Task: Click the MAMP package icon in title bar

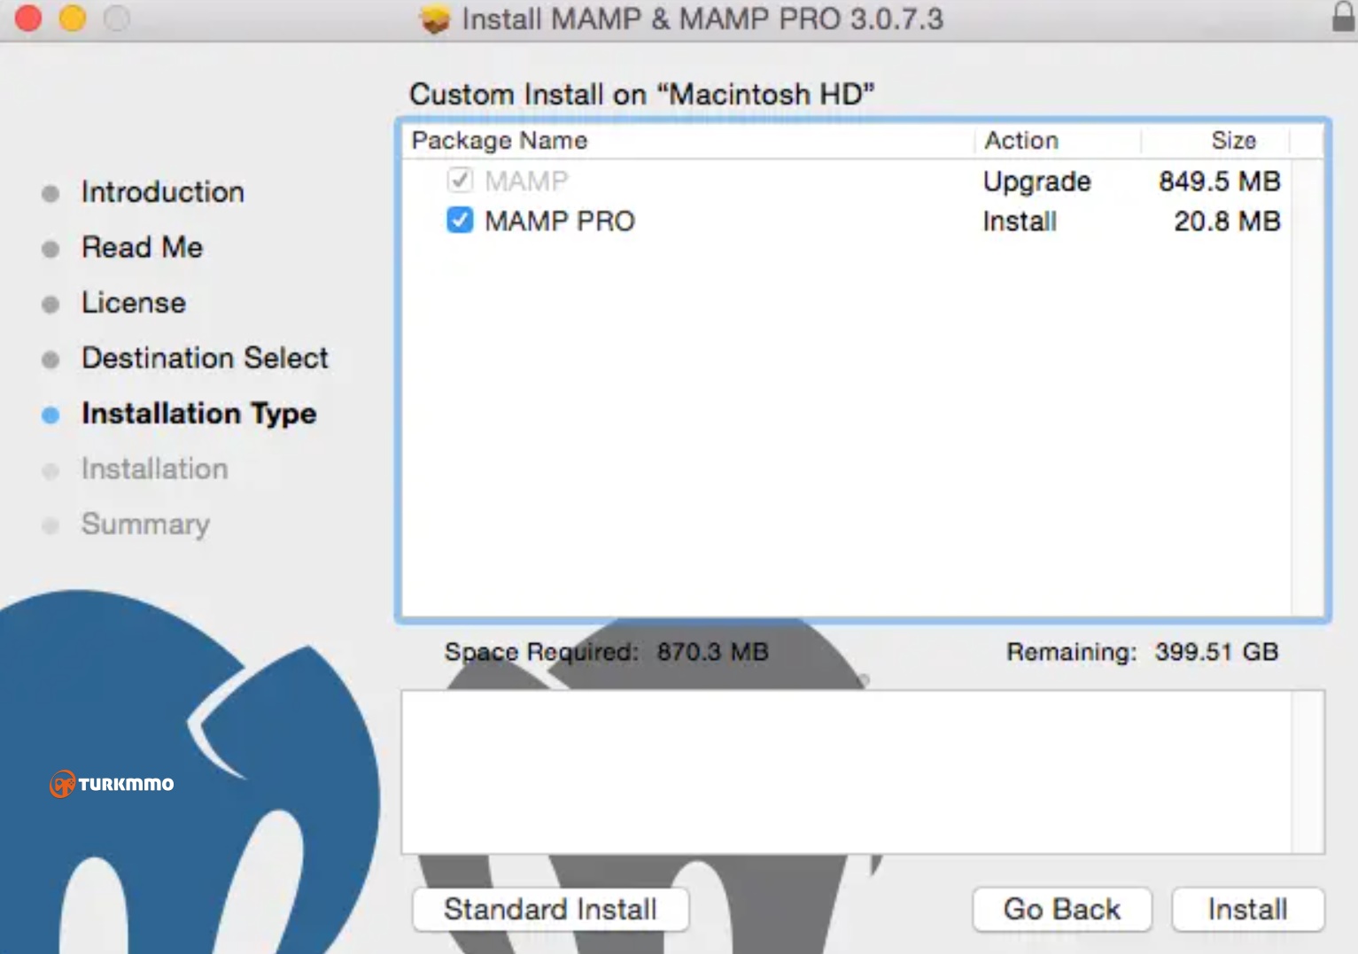Action: 435,19
